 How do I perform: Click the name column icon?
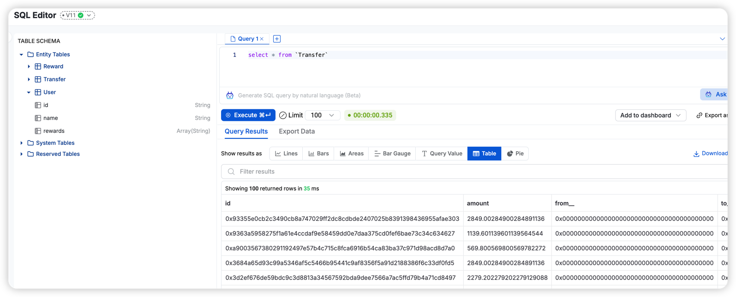38,118
